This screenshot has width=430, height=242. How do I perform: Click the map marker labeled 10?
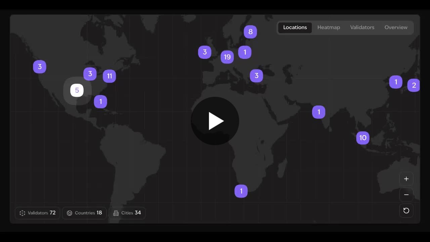tap(363, 138)
